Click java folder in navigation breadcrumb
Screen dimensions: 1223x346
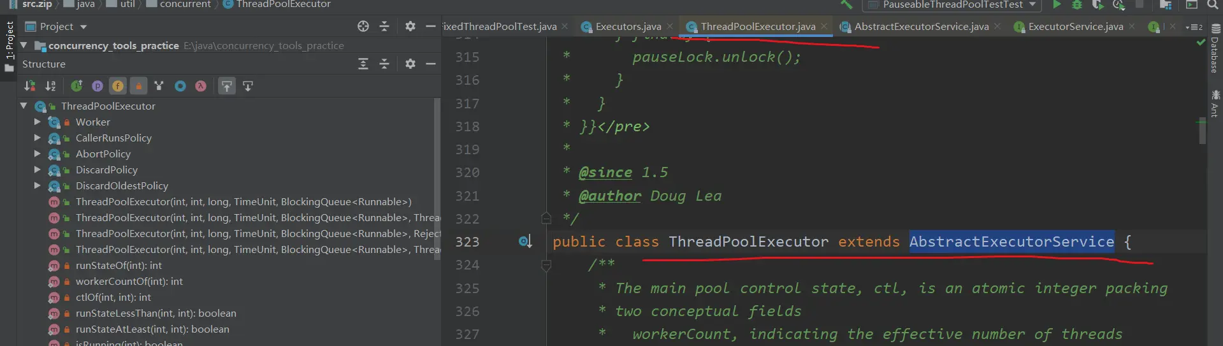pos(78,4)
